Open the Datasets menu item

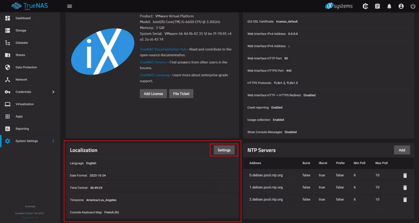(30, 43)
